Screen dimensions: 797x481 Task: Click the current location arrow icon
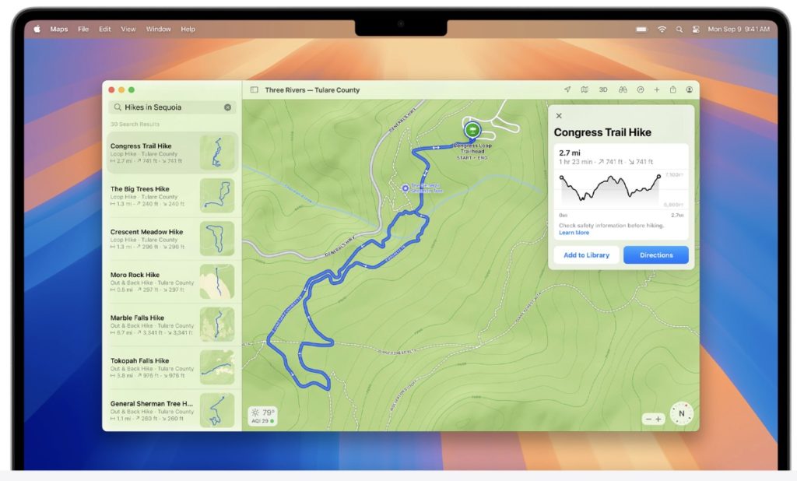[567, 90]
